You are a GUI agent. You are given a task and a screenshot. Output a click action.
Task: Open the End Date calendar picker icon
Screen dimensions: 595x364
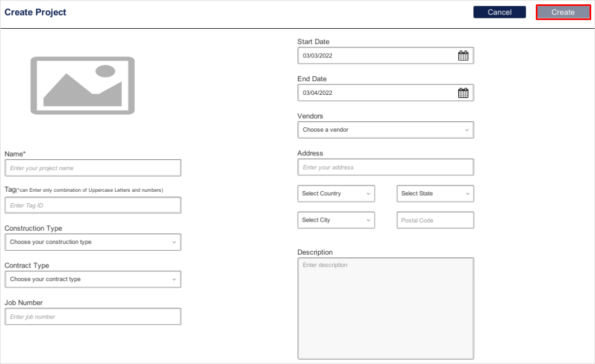(463, 93)
